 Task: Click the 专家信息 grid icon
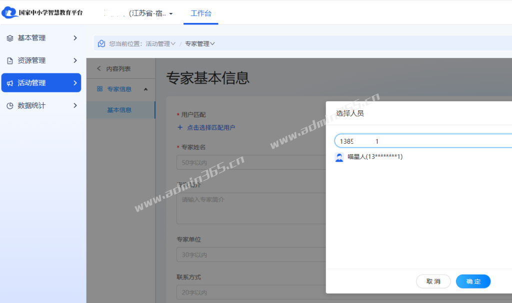click(100, 89)
